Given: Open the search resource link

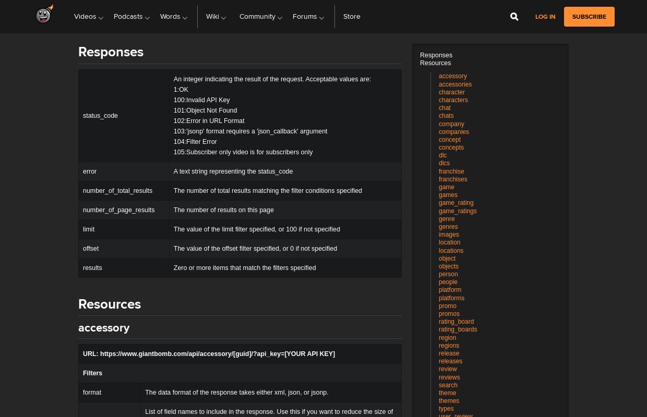Looking at the screenshot, I should coord(448,385).
